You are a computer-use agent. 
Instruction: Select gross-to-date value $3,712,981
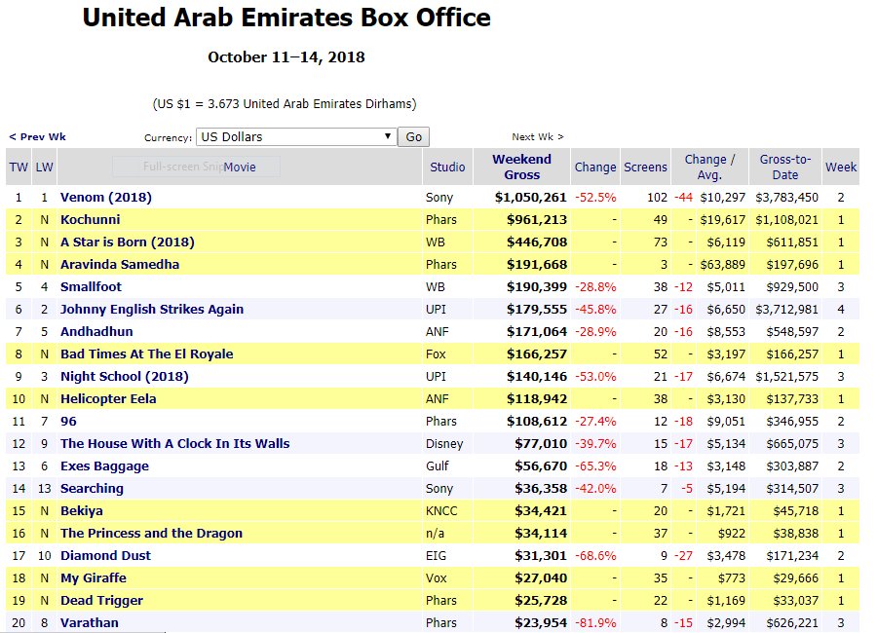click(x=786, y=310)
